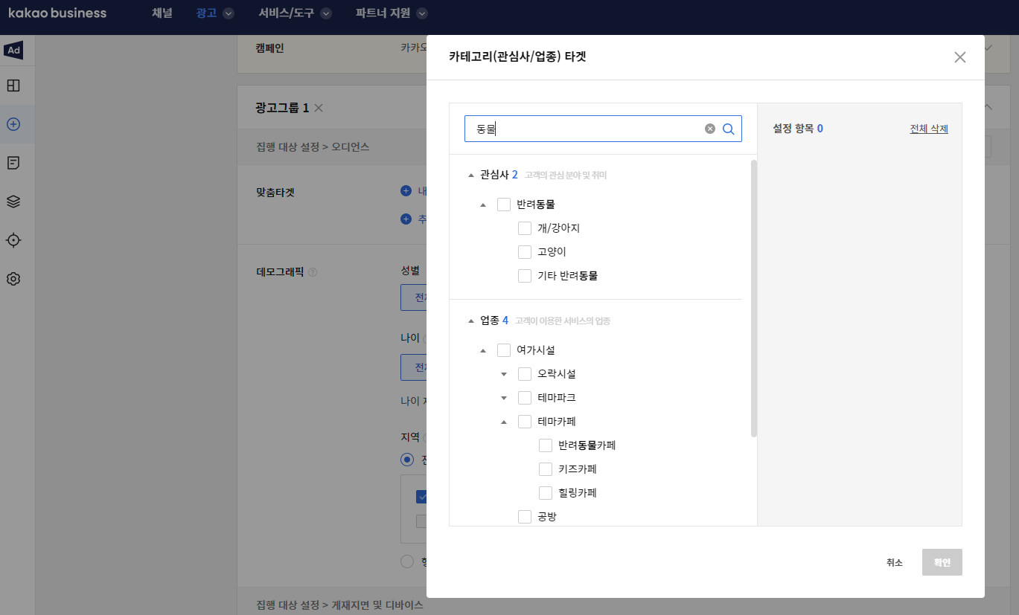Check the 공방 checkbox
Image resolution: width=1019 pixels, height=615 pixels.
coord(525,517)
